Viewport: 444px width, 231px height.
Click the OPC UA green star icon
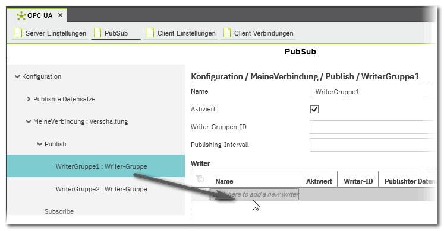point(21,16)
